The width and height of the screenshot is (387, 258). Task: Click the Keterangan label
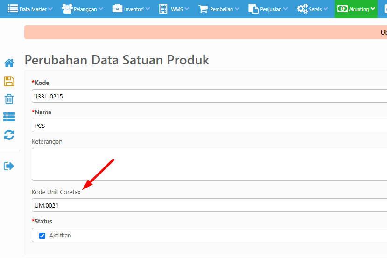(x=47, y=142)
